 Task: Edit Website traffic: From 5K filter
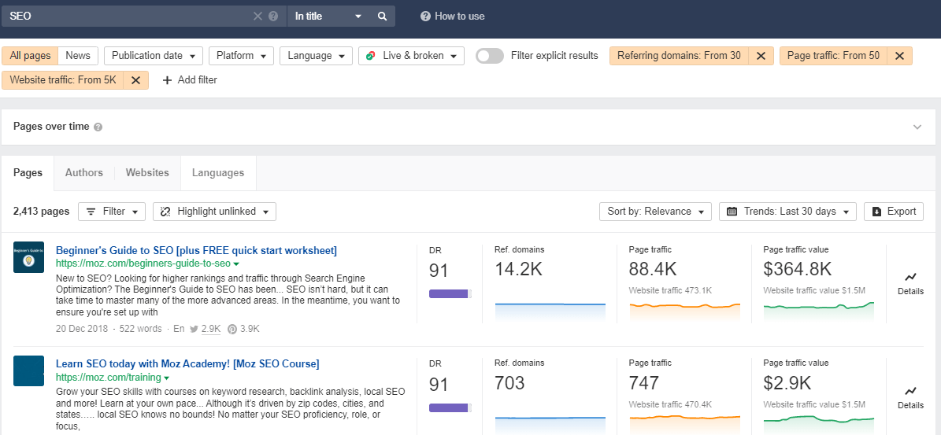click(x=63, y=79)
